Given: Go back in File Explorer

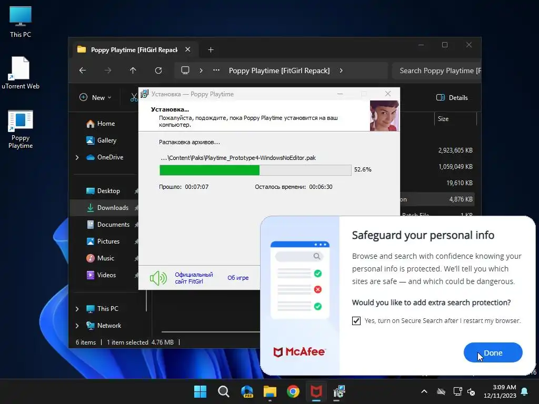Looking at the screenshot, I should coord(83,70).
